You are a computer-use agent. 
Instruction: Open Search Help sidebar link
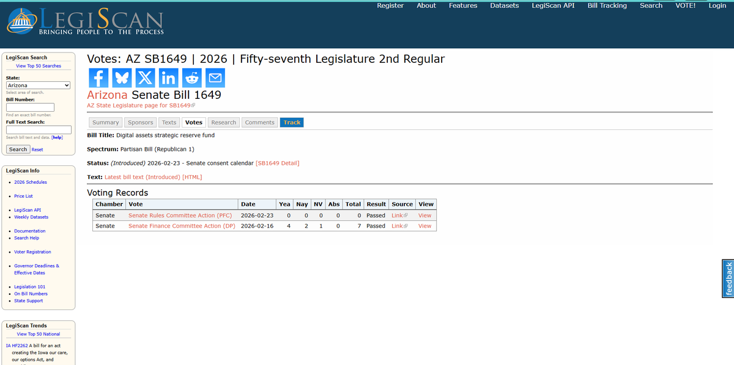pyautogui.click(x=26, y=238)
